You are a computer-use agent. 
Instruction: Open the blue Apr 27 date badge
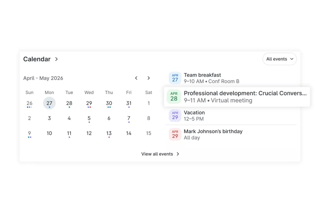point(175,78)
